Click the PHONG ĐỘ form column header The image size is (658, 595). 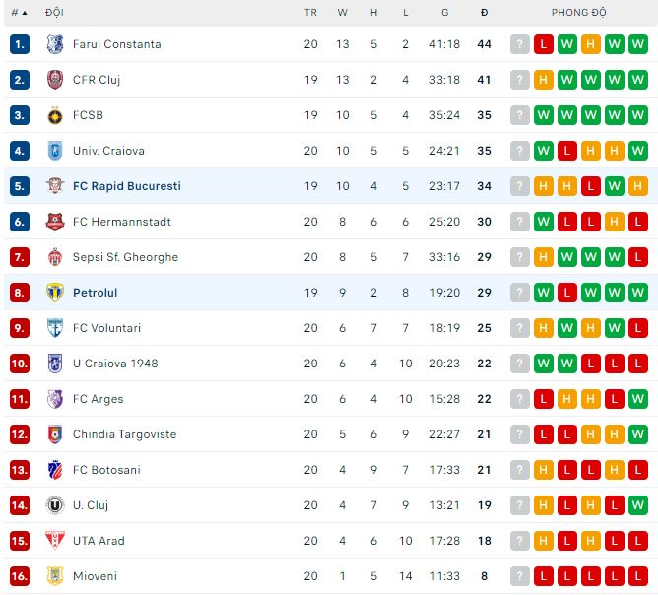click(579, 13)
